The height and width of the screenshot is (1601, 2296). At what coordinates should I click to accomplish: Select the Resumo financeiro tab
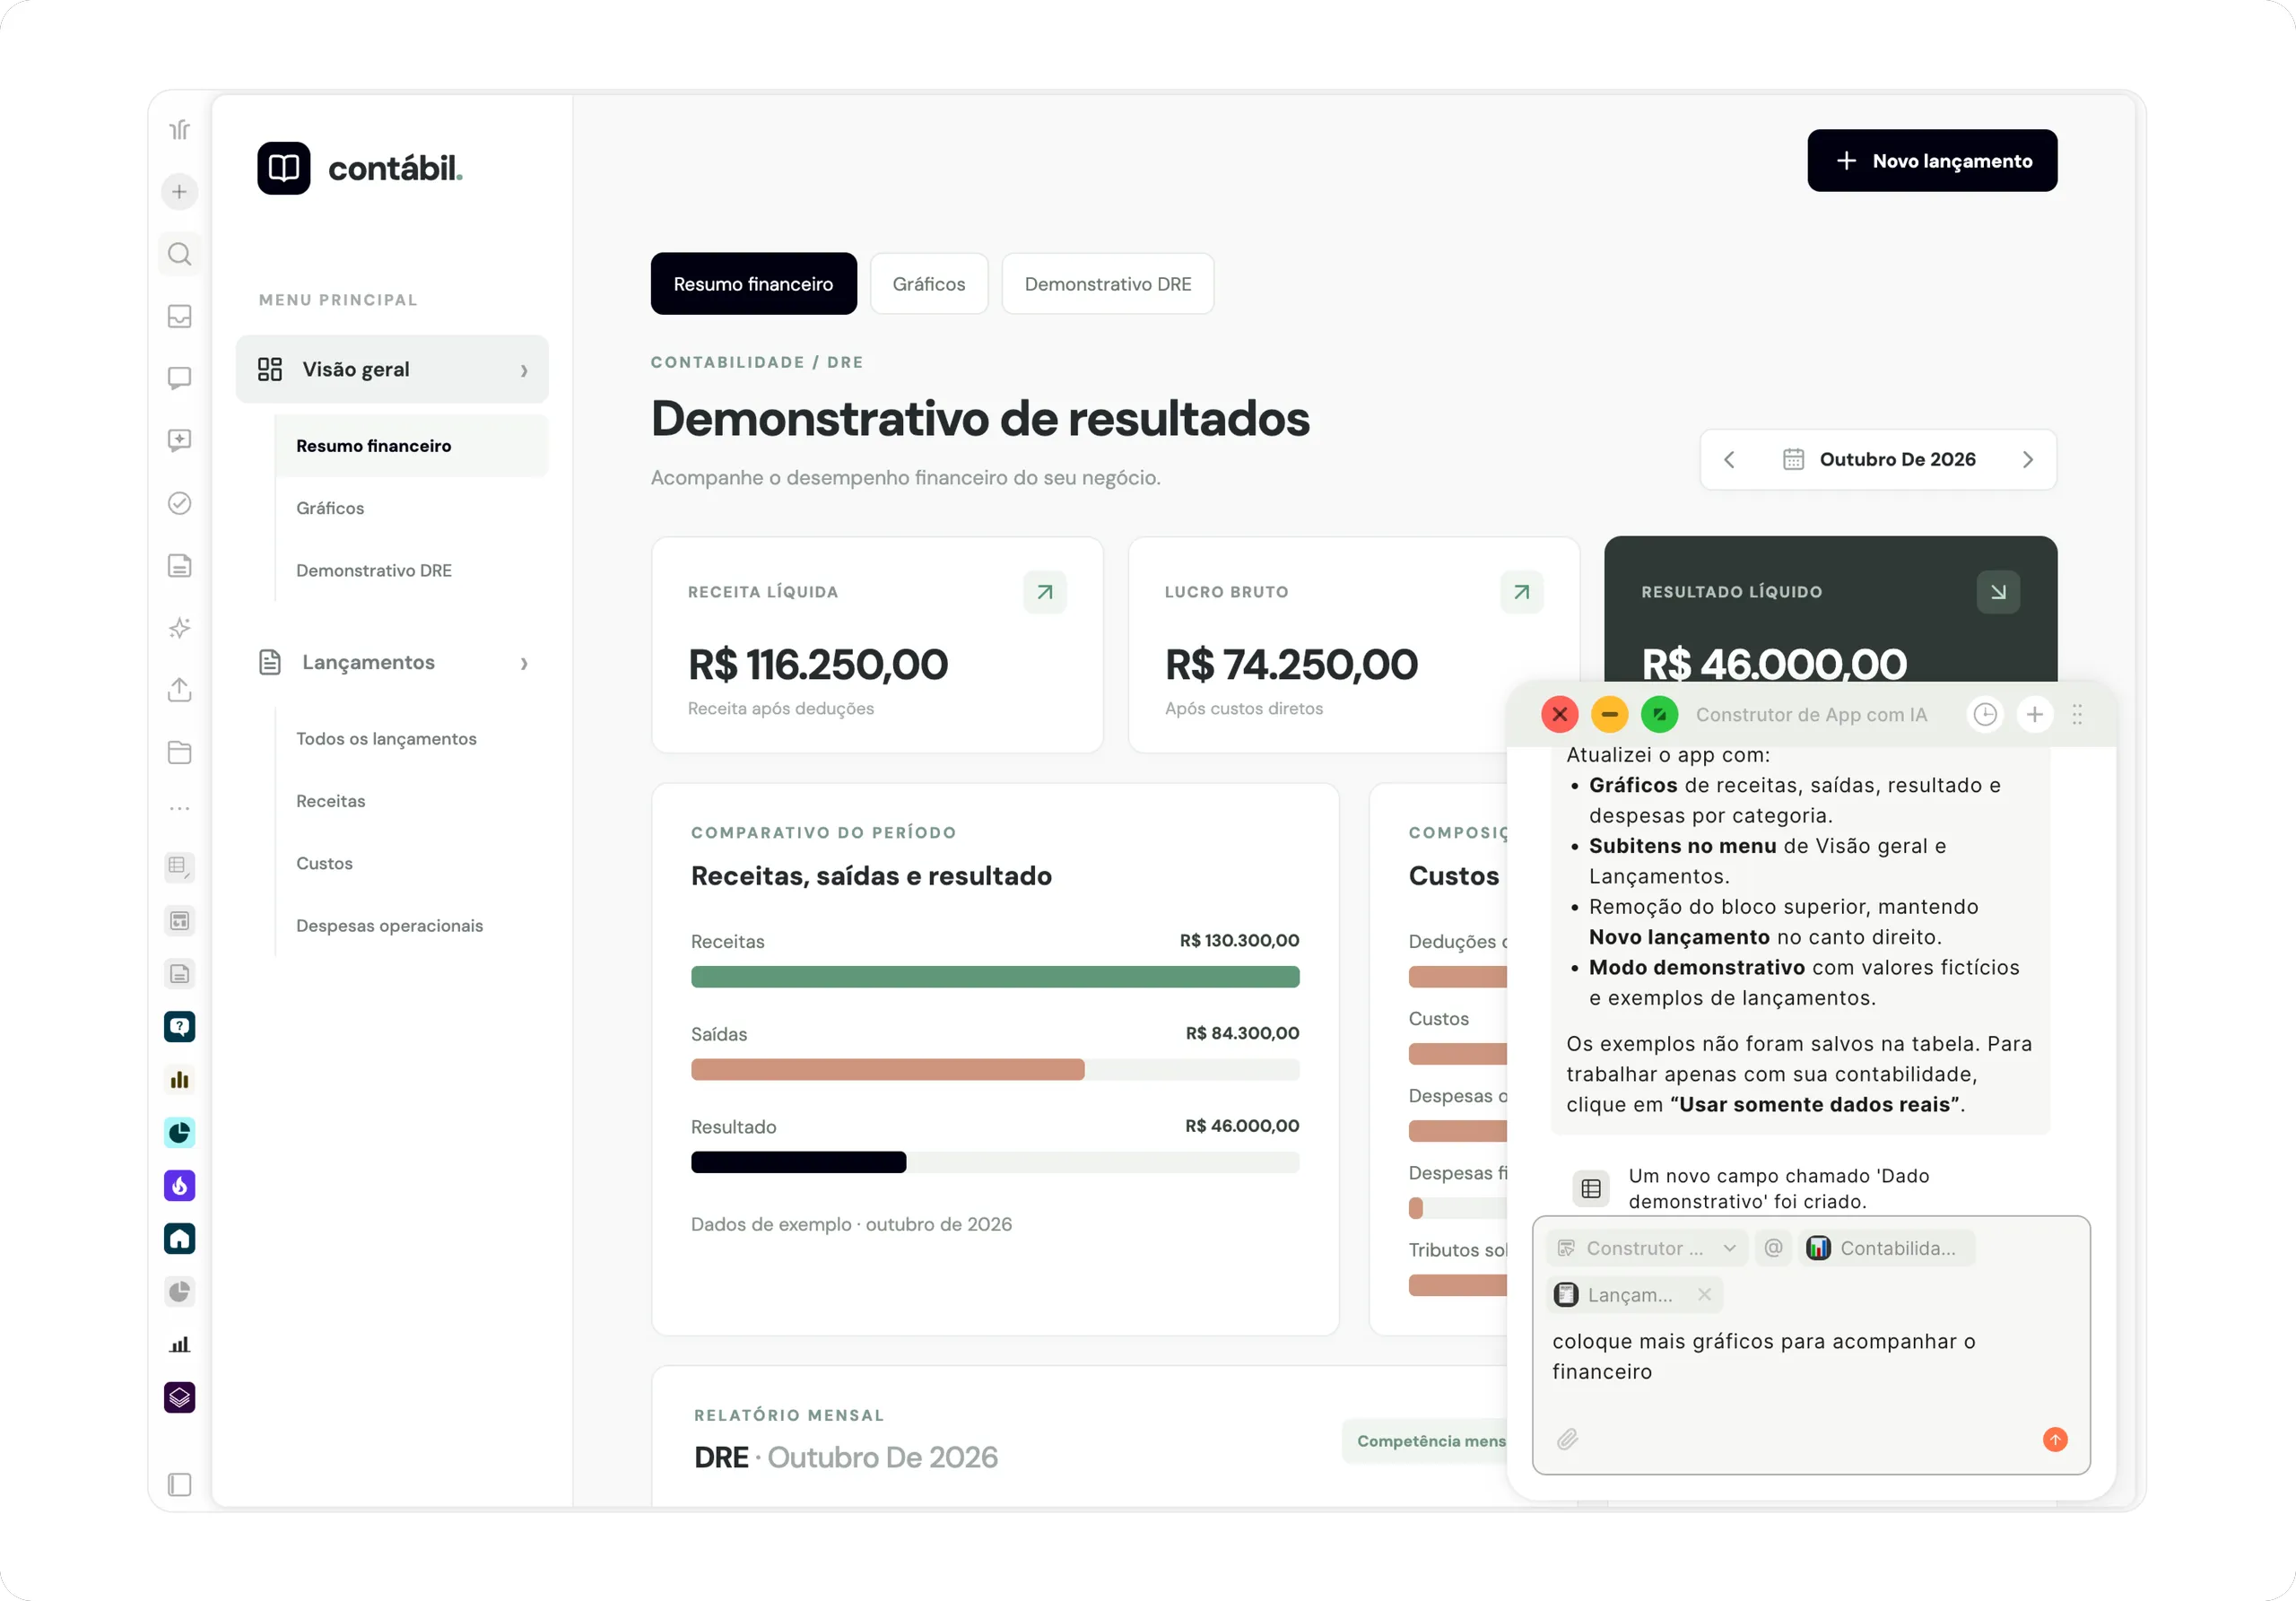[x=754, y=284]
